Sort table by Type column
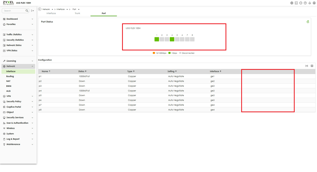Image resolution: width=317 pixels, height=172 pixels. [131, 71]
